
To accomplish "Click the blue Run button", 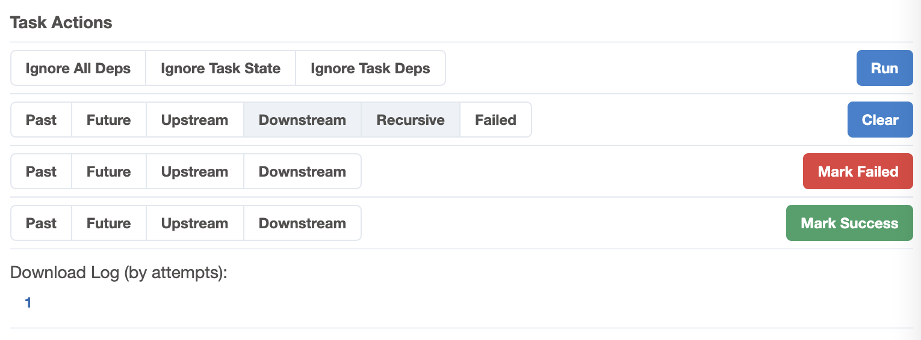I will coord(884,68).
